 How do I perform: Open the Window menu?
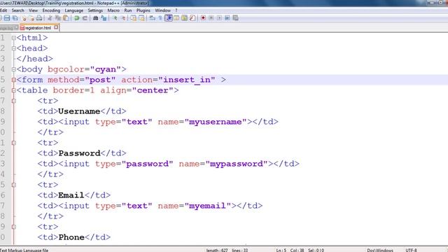(162, 10)
